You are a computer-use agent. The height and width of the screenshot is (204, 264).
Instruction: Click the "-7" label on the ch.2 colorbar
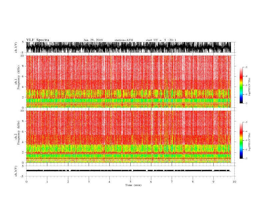tap(246, 158)
